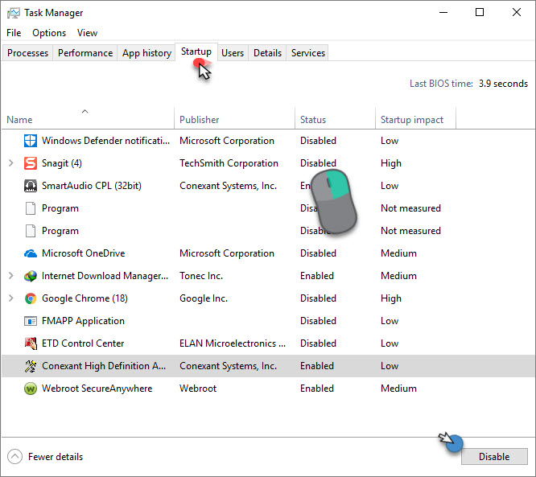The image size is (536, 477).
Task: Select the Google Chrome (18) entry name
Action: [85, 298]
